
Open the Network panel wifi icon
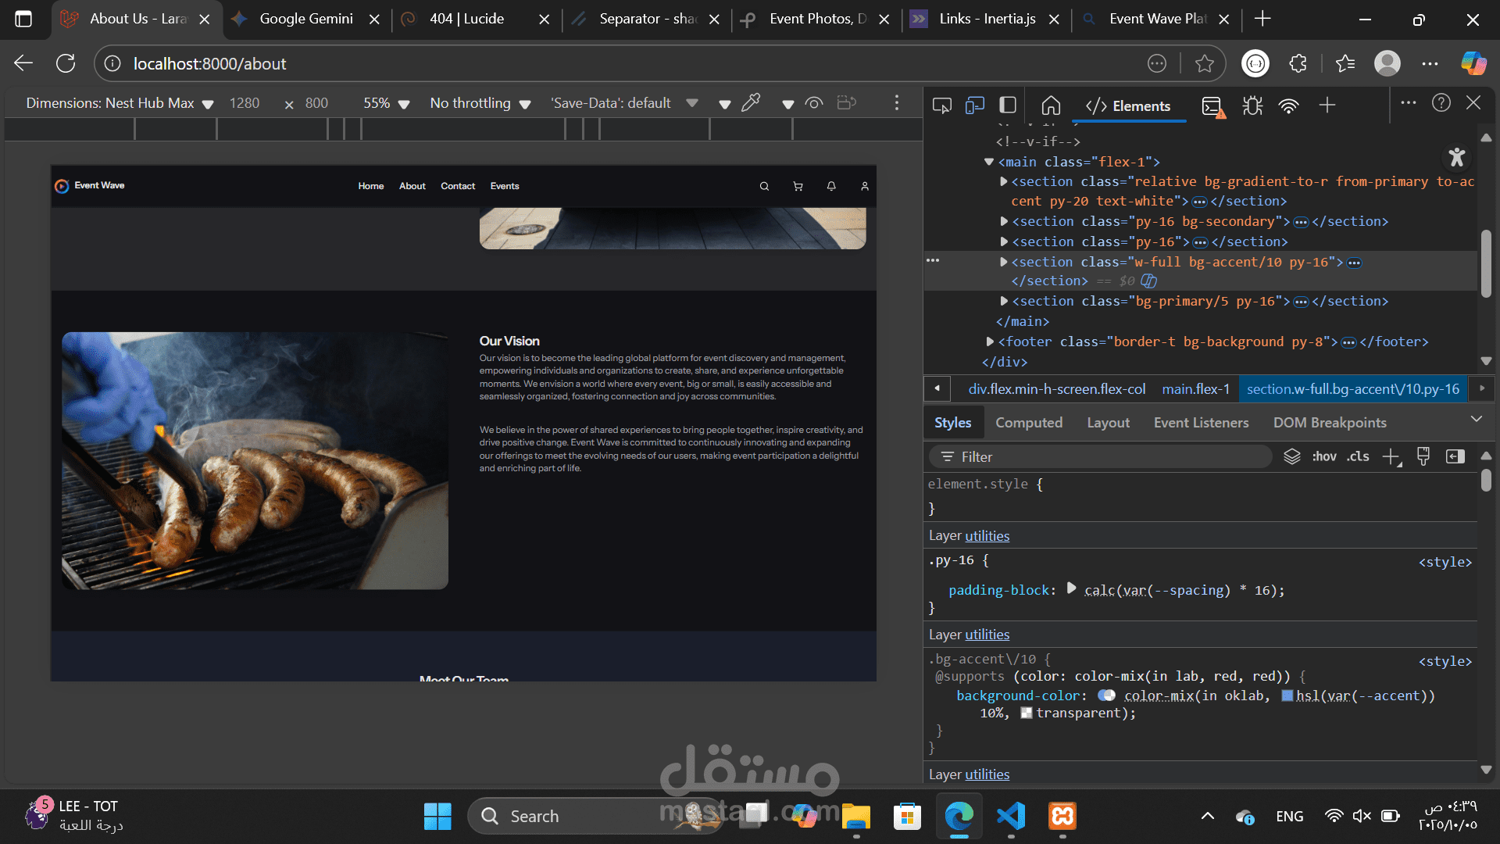tap(1288, 105)
